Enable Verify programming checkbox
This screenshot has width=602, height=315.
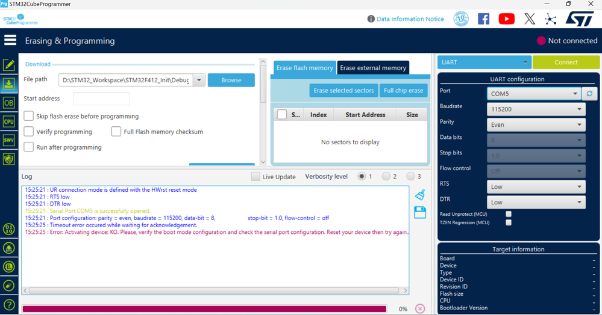pyautogui.click(x=28, y=132)
